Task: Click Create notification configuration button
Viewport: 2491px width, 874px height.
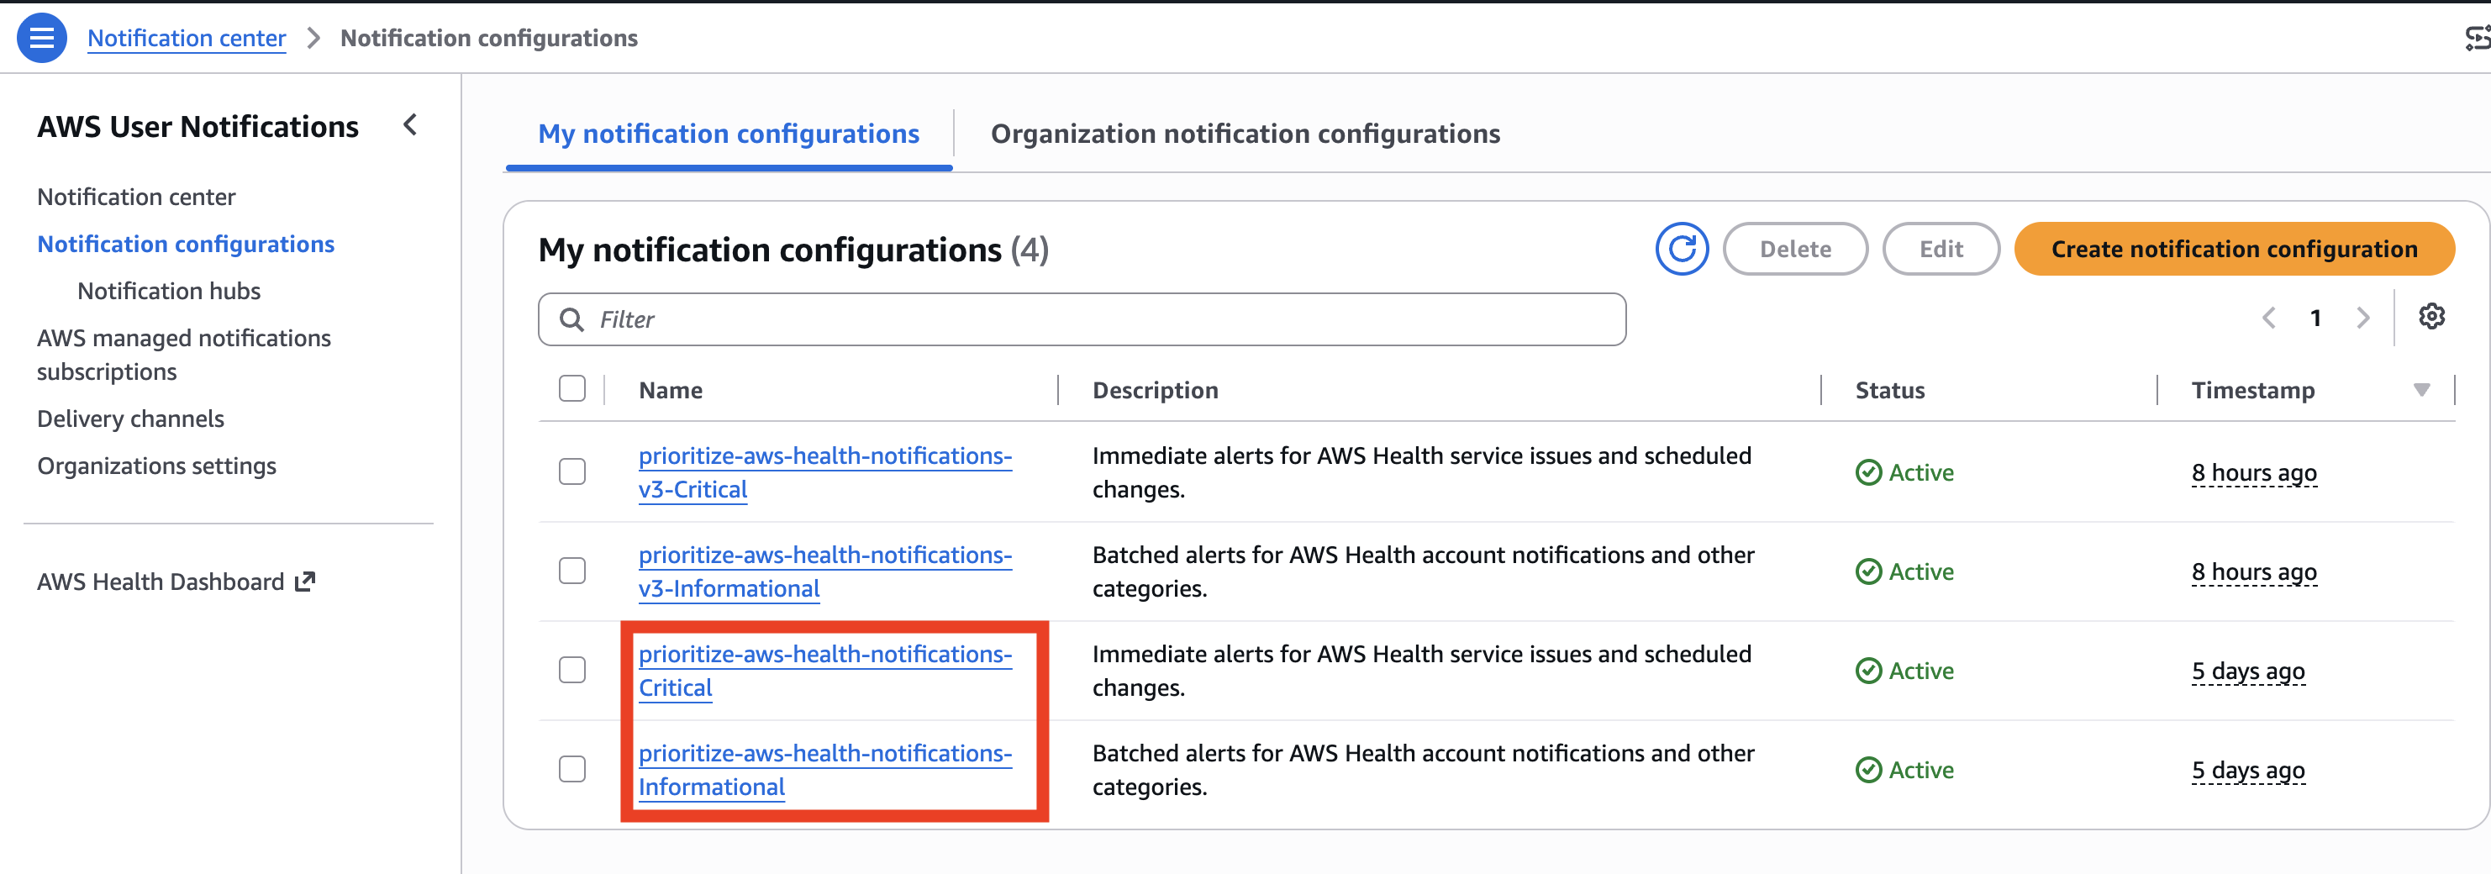Action: coord(2234,250)
